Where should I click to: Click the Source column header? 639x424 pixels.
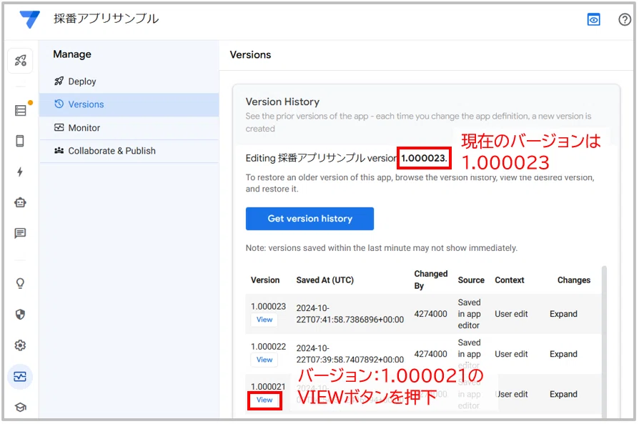[x=471, y=280]
